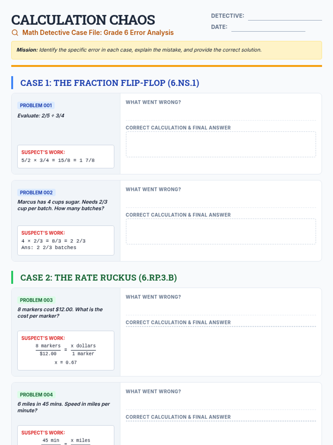The image size is (333, 445).
Task: Click the magnifying glass icon beside subtitle
Action: tap(15, 33)
